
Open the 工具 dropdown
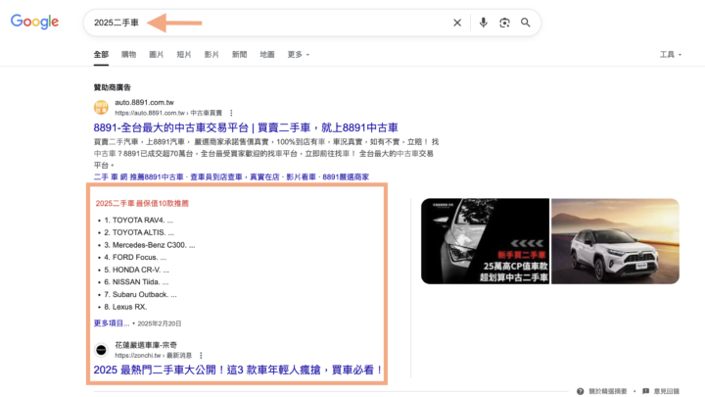670,55
